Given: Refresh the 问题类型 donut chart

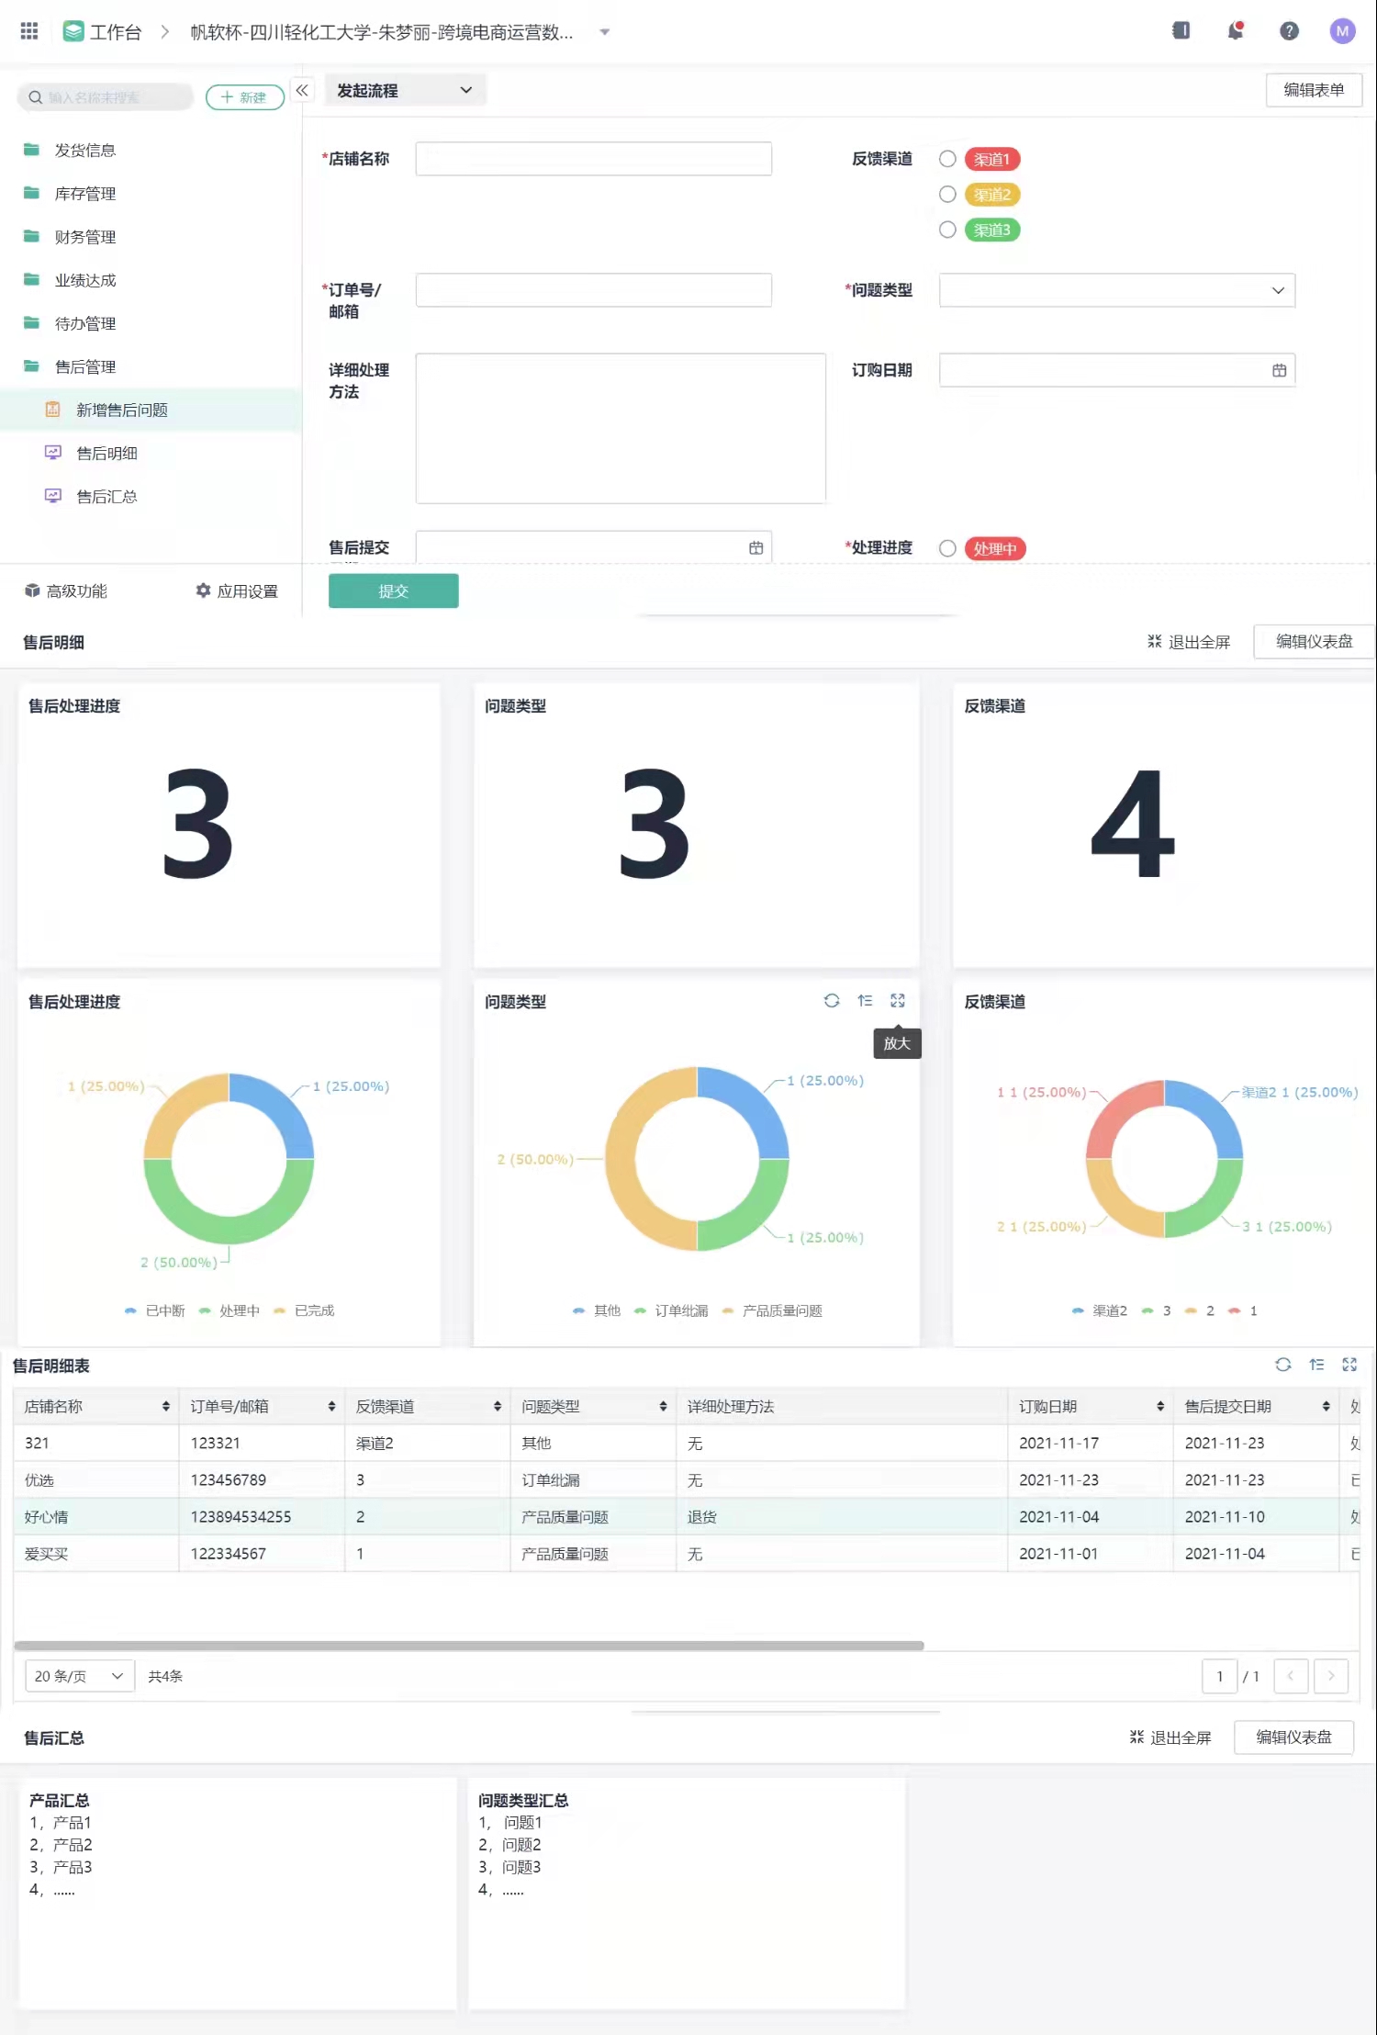Looking at the screenshot, I should (x=832, y=1001).
